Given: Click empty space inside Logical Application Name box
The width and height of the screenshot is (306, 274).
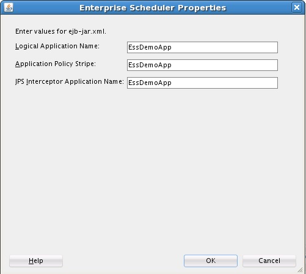Looking at the screenshot, I should [x=224, y=47].
